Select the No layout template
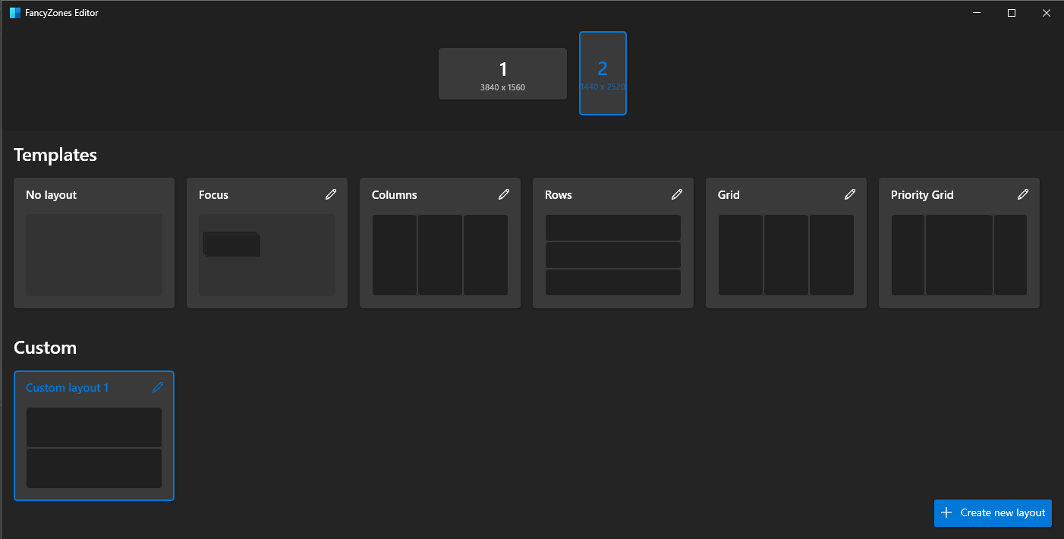The width and height of the screenshot is (1064, 539). [x=93, y=254]
